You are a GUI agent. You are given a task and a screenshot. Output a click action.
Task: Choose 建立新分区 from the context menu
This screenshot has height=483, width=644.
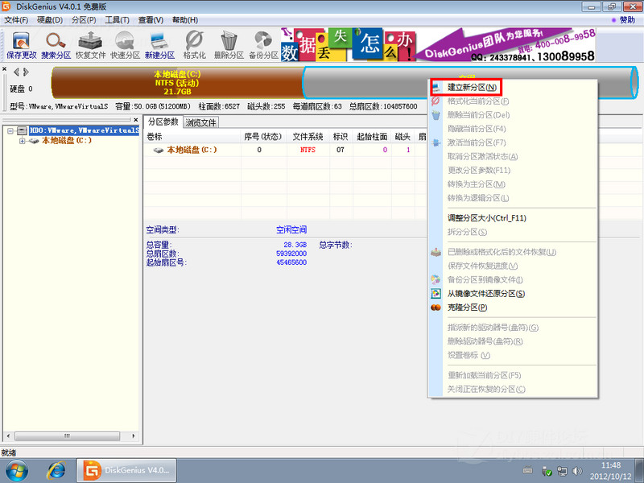coord(472,87)
